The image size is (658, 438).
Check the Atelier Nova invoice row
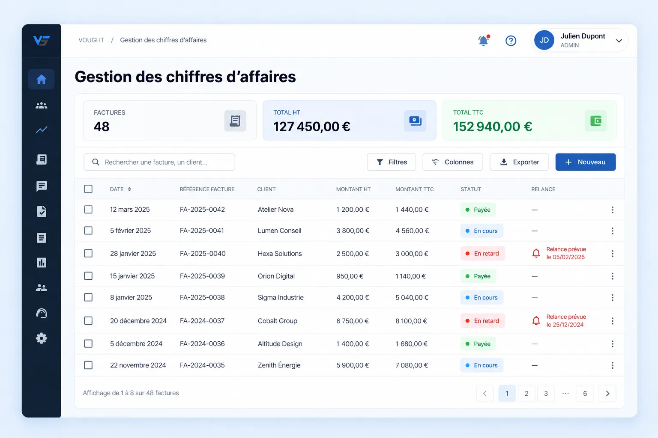point(88,210)
